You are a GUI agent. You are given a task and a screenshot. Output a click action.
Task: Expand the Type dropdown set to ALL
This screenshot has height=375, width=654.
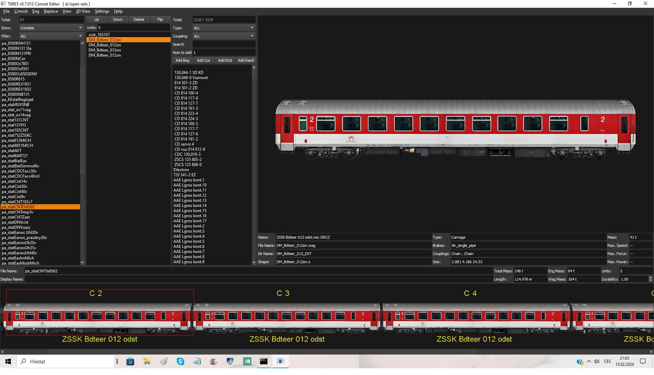click(x=224, y=28)
